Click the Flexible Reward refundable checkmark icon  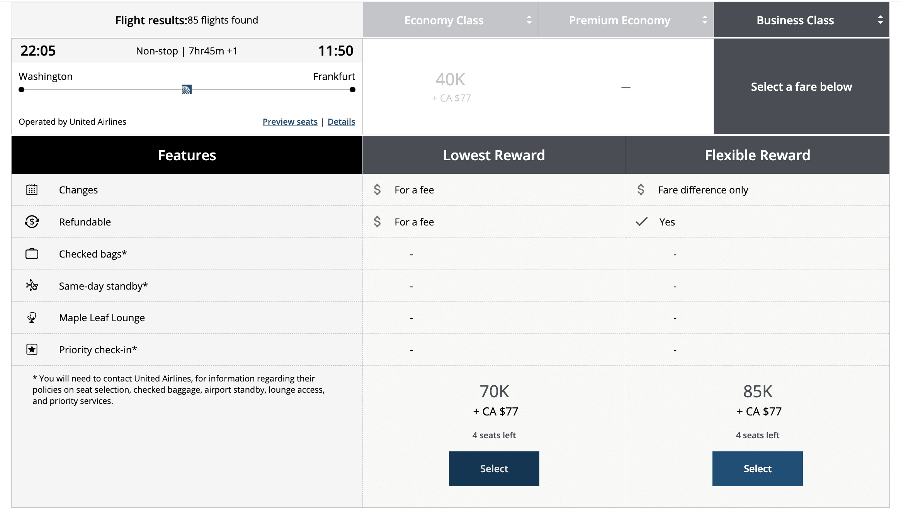(x=641, y=222)
